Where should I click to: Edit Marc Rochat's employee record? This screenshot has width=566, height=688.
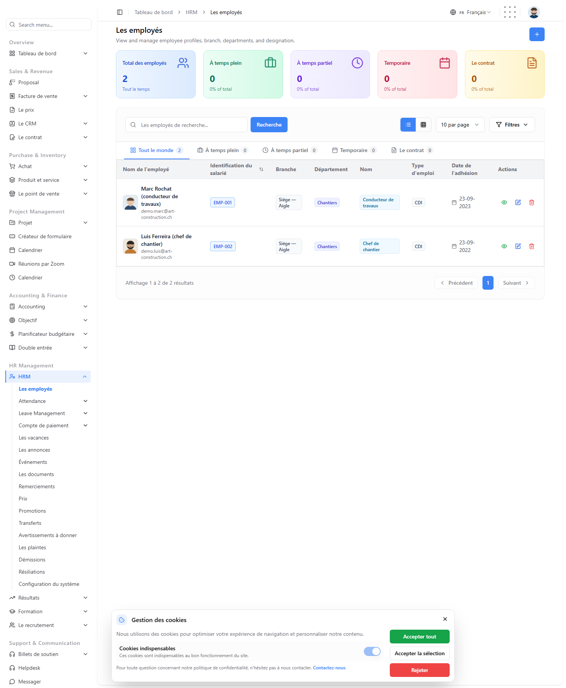point(518,202)
